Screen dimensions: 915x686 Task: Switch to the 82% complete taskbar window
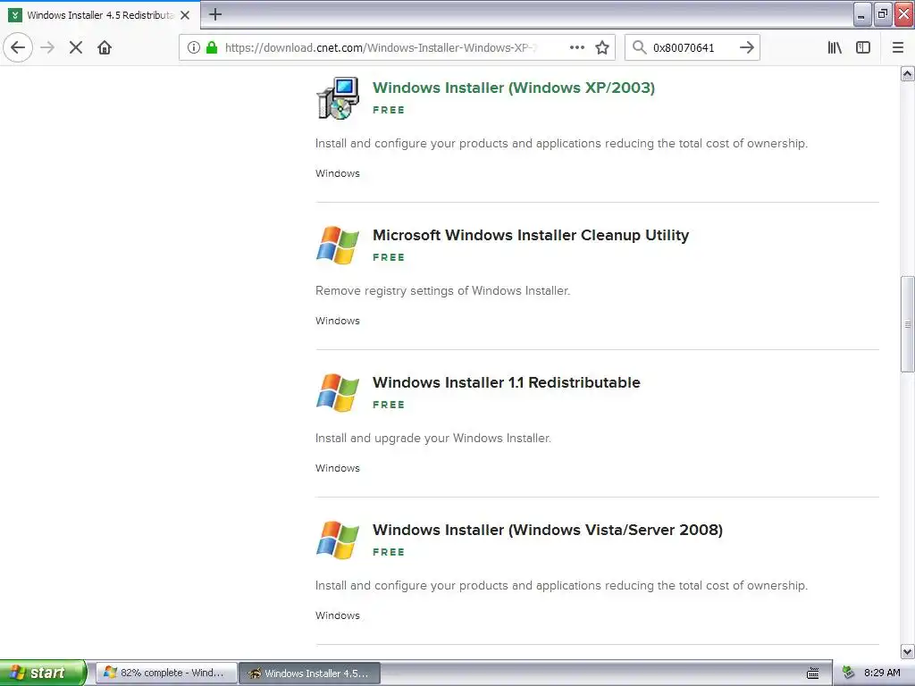click(166, 673)
